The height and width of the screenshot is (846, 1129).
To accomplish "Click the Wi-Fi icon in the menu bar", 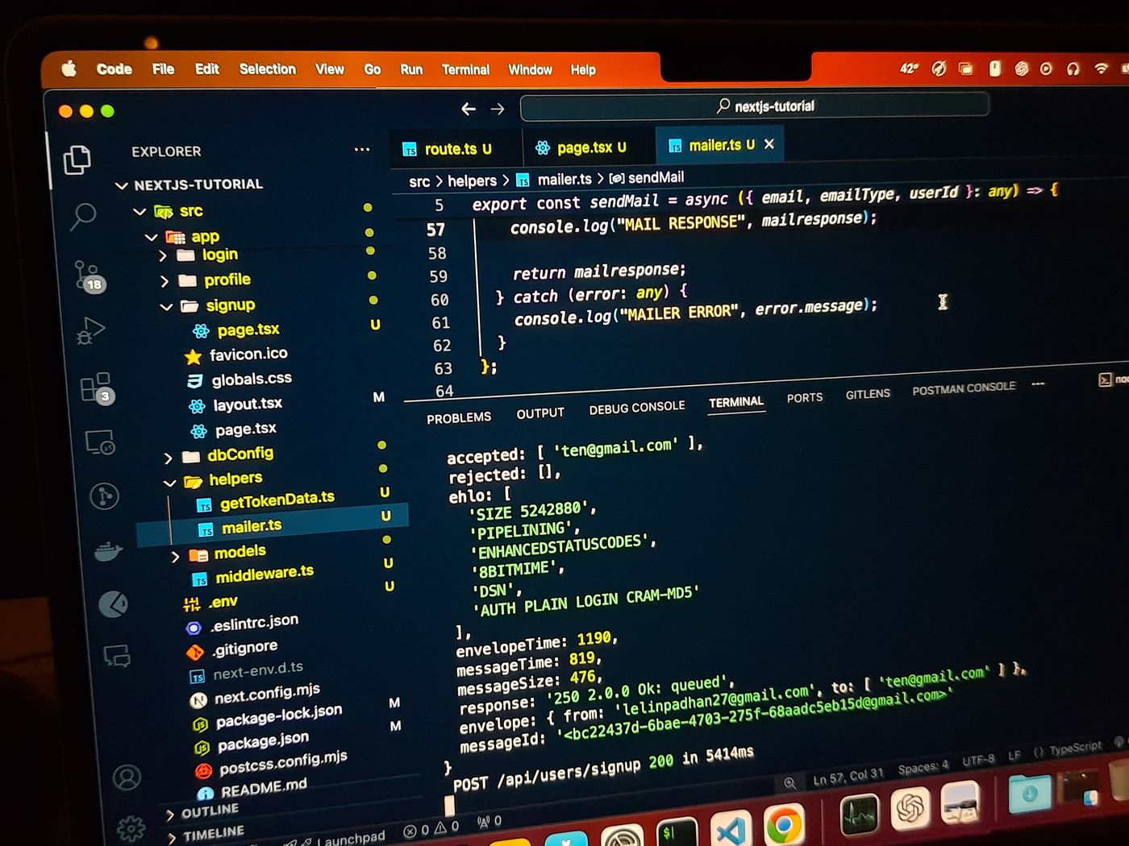I will (1101, 68).
